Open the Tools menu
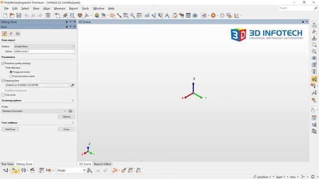This screenshot has width=319, height=179. coord(85,8)
